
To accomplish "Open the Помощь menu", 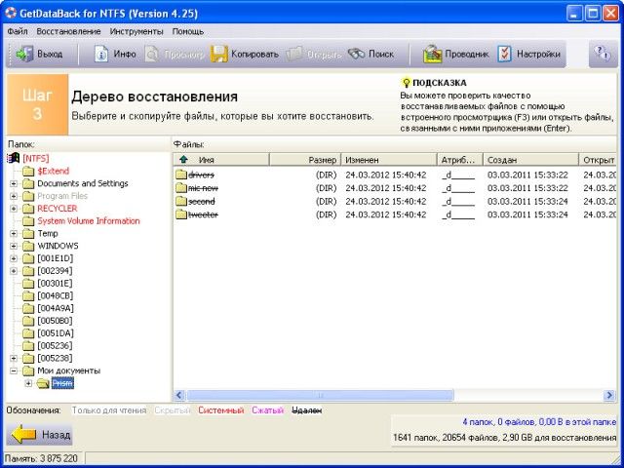I will 188,31.
